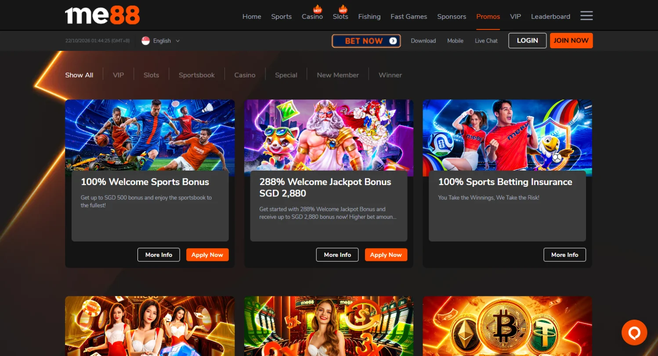
Task: Click the Welcome Sports Bonus banner image
Action: coord(150,135)
